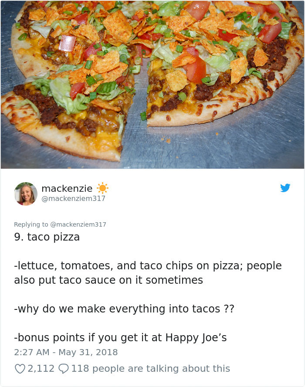
Task: Click mackenzie's profile avatar photo
Action: pos(26,194)
